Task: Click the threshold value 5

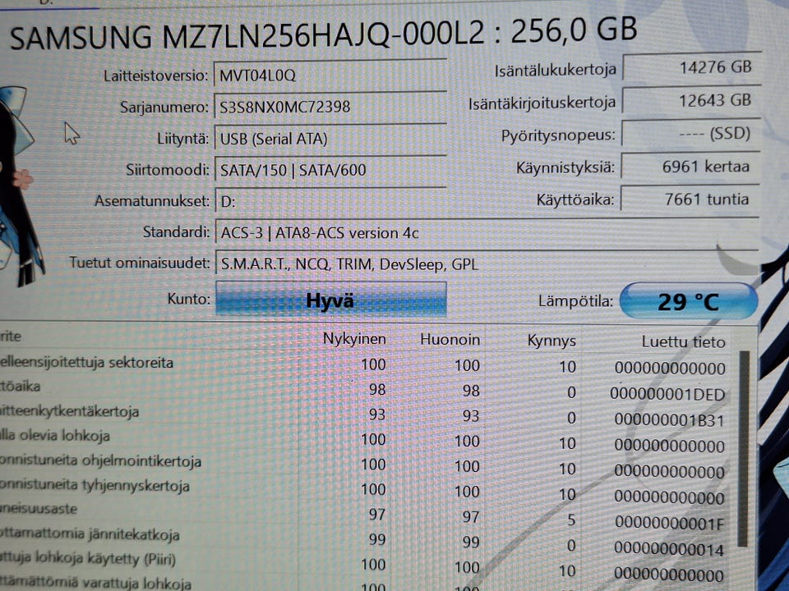Action: pyautogui.click(x=571, y=520)
